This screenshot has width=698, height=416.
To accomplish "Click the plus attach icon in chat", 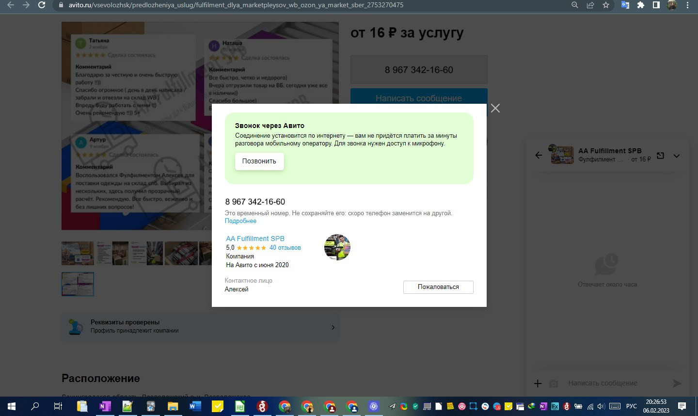I will (538, 384).
